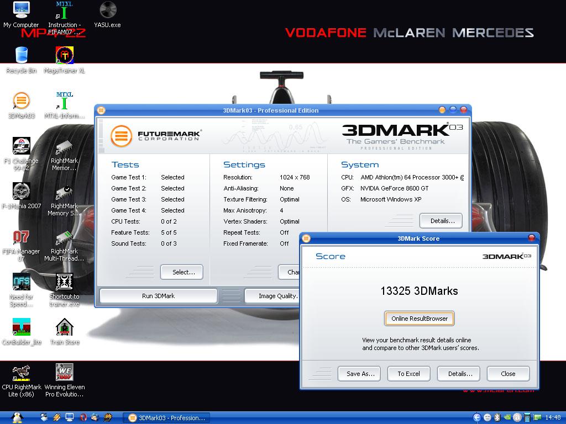566x424 pixels.
Task: Click the '1024 x 768' resolution value
Action: click(295, 177)
